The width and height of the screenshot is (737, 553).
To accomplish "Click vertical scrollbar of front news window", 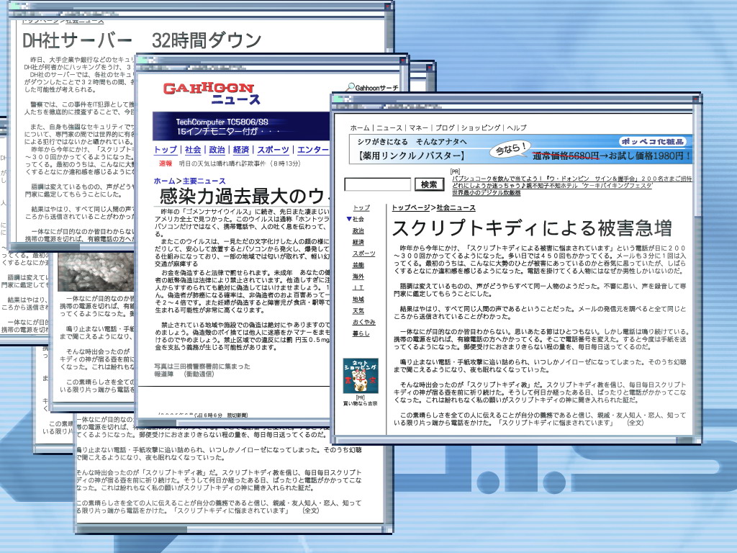I will (x=697, y=271).
